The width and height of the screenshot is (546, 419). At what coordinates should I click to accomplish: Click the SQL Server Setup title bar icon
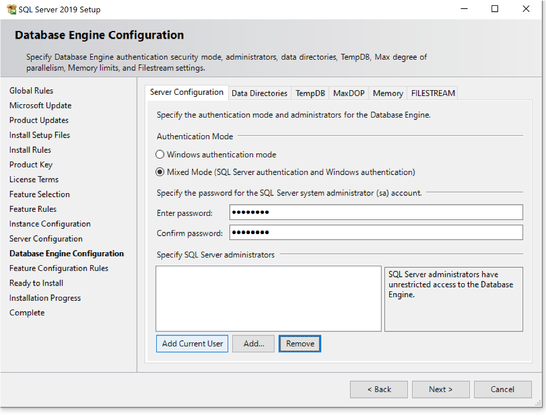click(13, 9)
